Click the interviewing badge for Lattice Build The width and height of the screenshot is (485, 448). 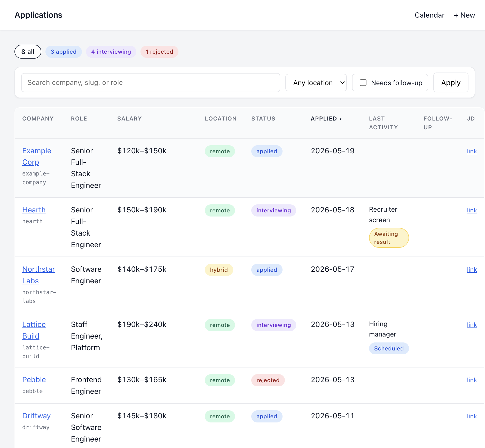[x=273, y=325]
